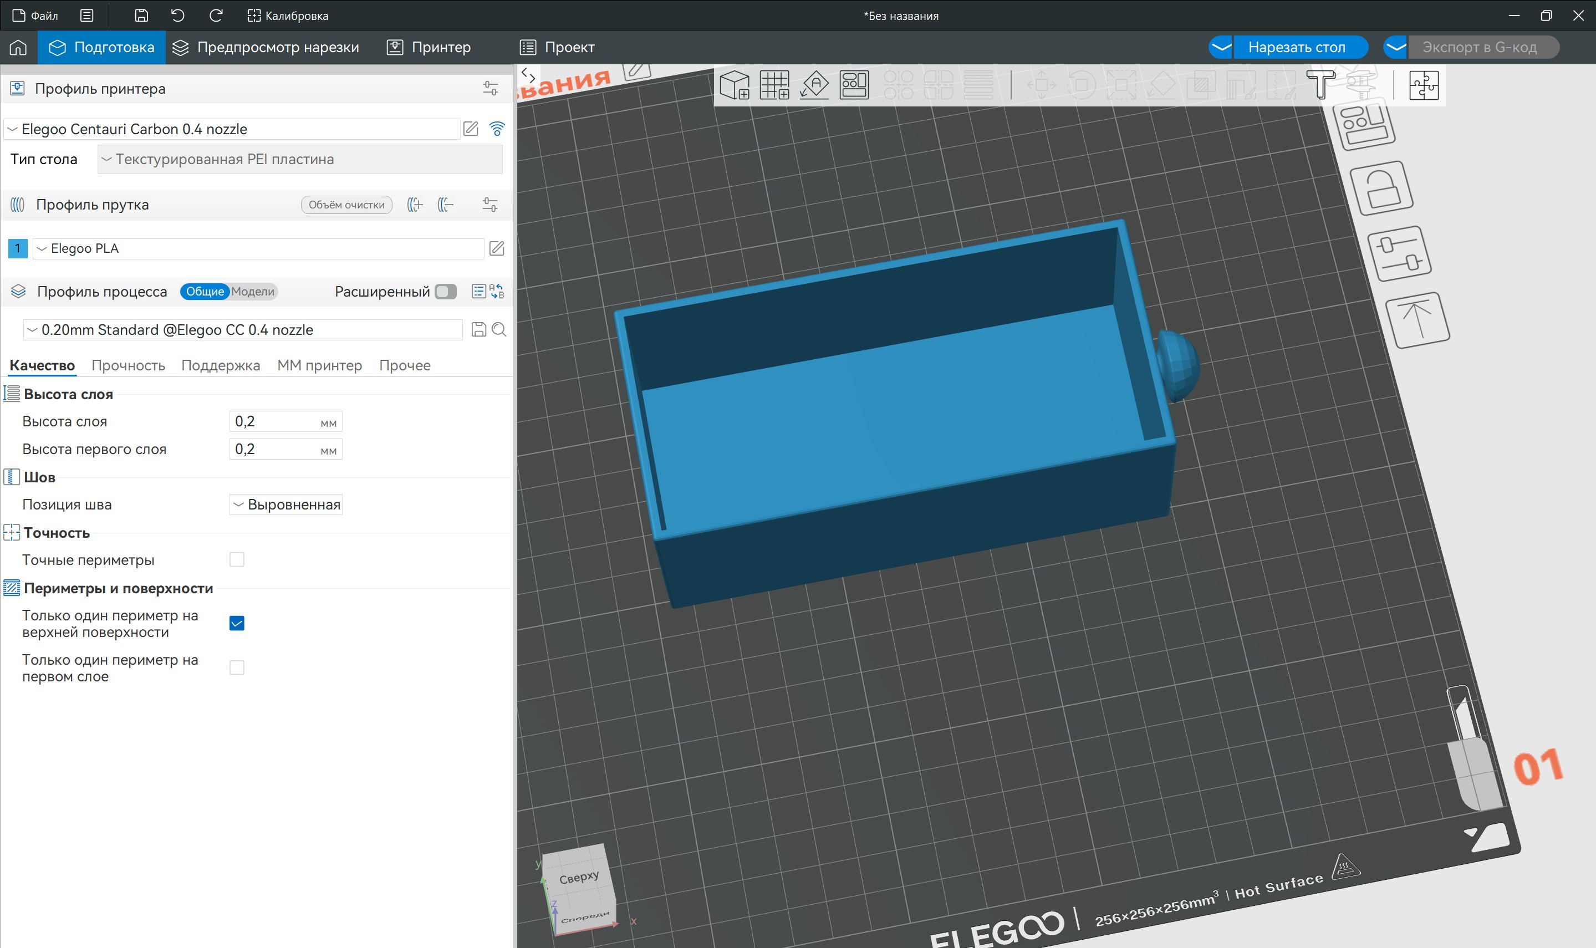Toggle the Расширенный mode switch

coord(446,292)
